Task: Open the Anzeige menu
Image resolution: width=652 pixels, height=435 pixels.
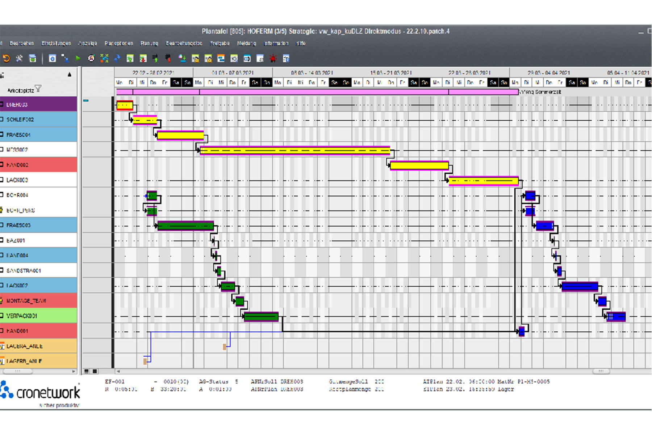Action: [88, 43]
